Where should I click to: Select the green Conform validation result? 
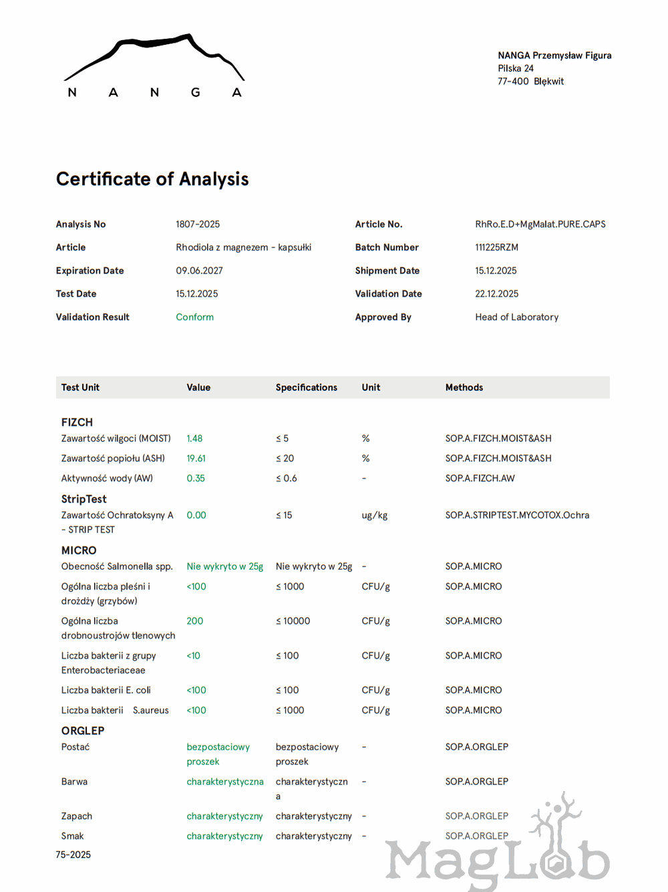(194, 317)
